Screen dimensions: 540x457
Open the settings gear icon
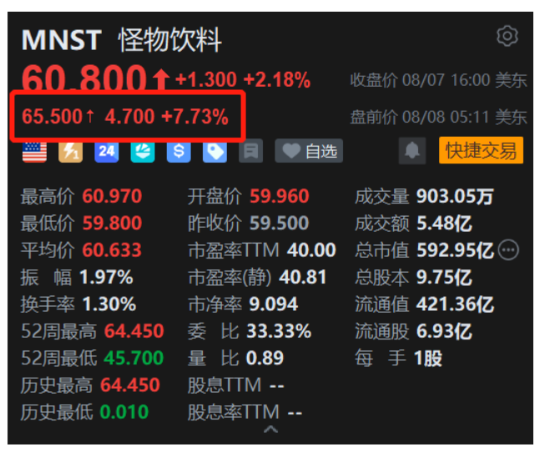[507, 36]
